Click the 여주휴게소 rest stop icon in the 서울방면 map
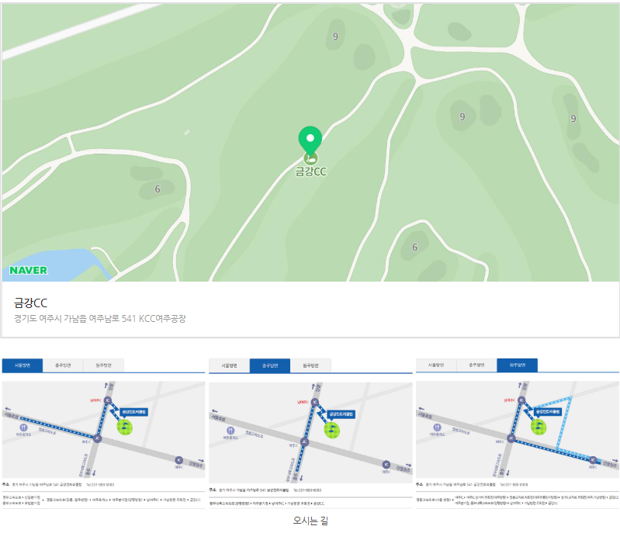The height and width of the screenshot is (533, 620). tap(24, 427)
